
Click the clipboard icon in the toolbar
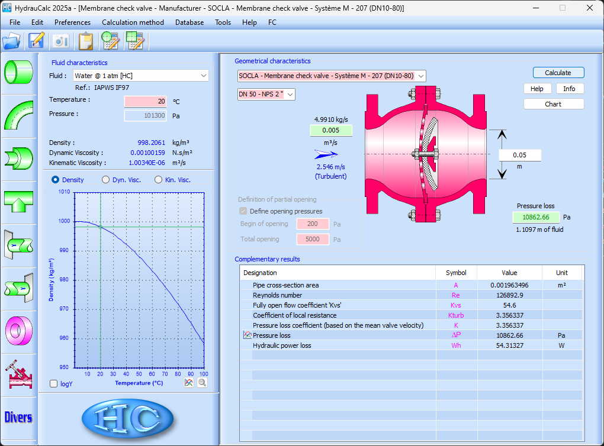(x=86, y=41)
